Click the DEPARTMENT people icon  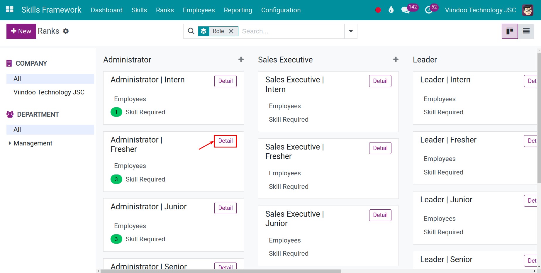point(10,114)
